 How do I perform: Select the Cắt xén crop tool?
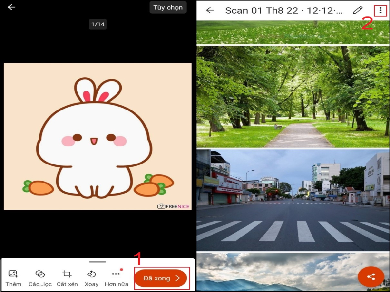tap(67, 278)
